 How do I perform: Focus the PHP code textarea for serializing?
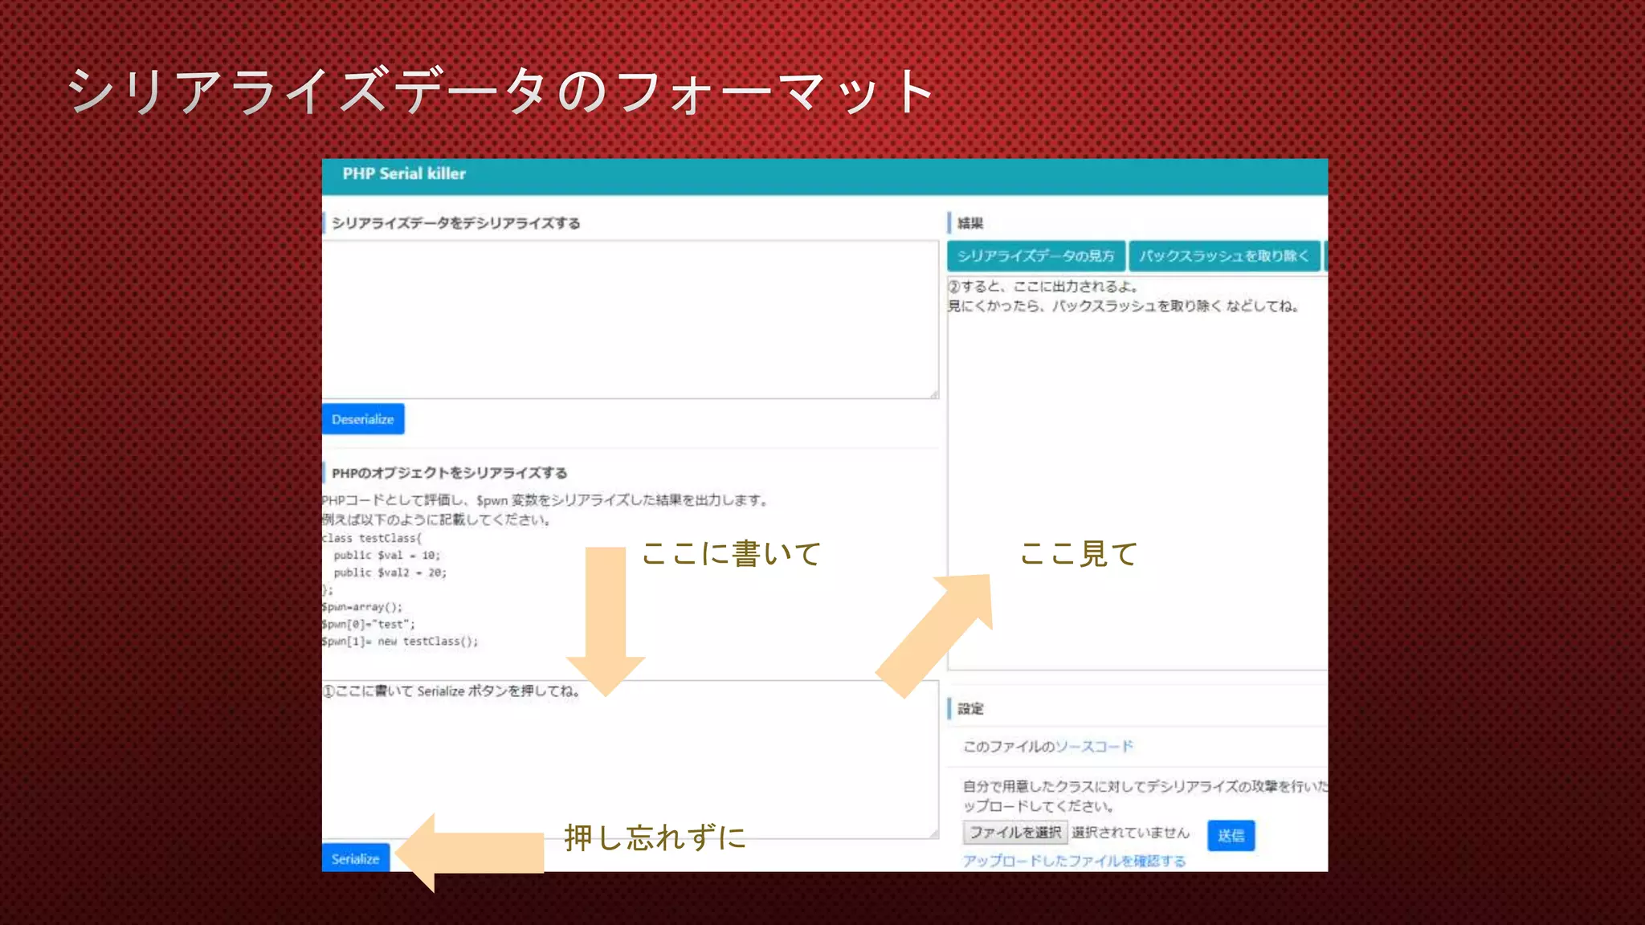click(631, 760)
